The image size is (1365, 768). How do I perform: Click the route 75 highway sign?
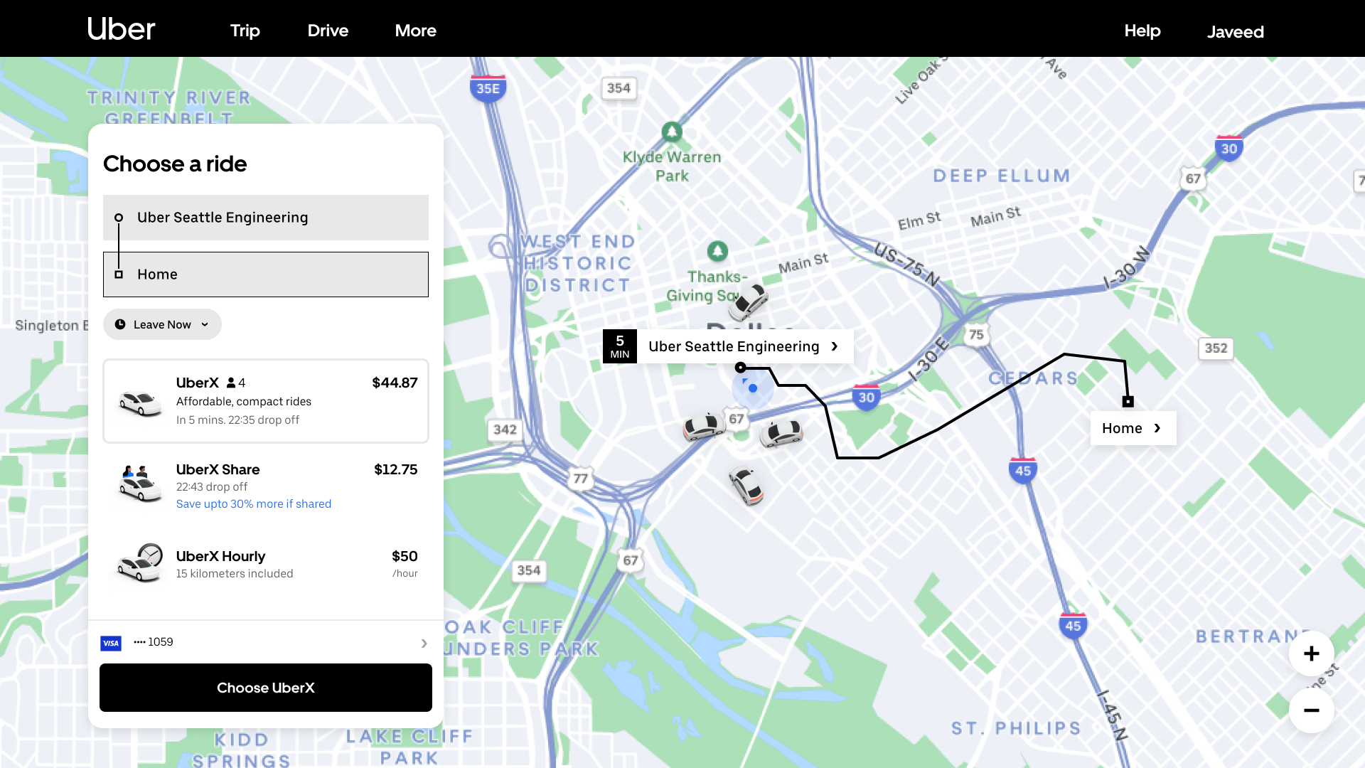[976, 334]
